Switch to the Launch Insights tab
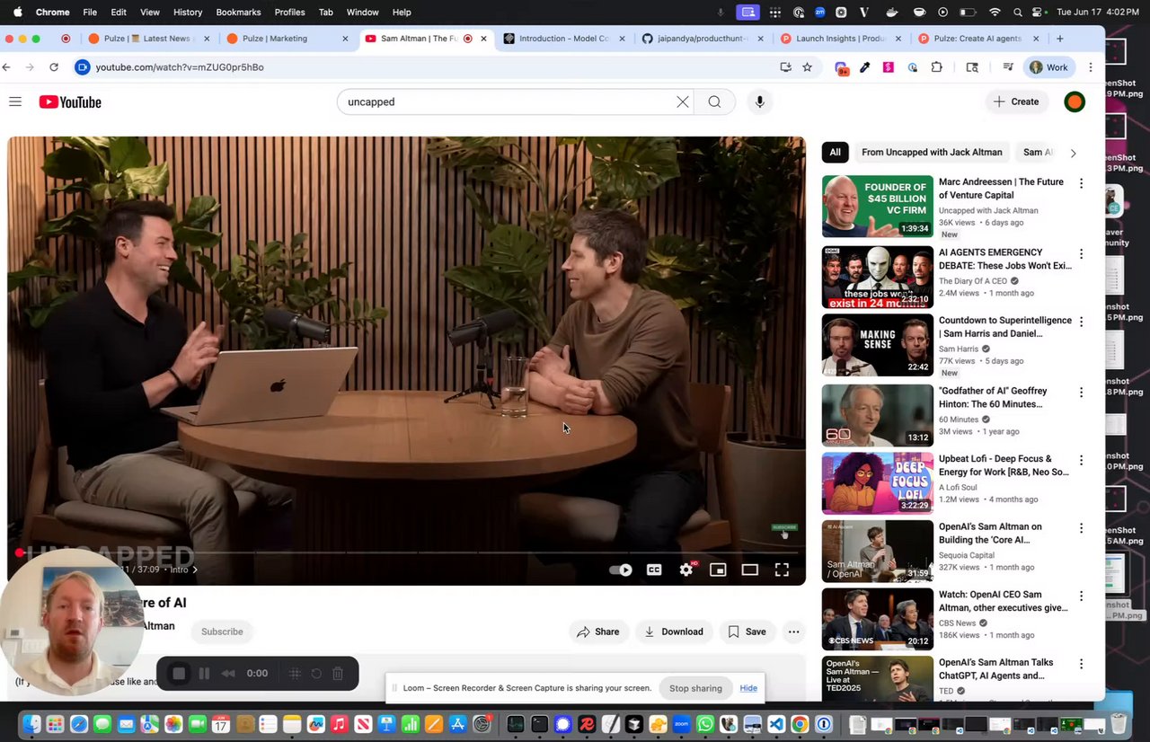The height and width of the screenshot is (742, 1150). click(x=842, y=39)
